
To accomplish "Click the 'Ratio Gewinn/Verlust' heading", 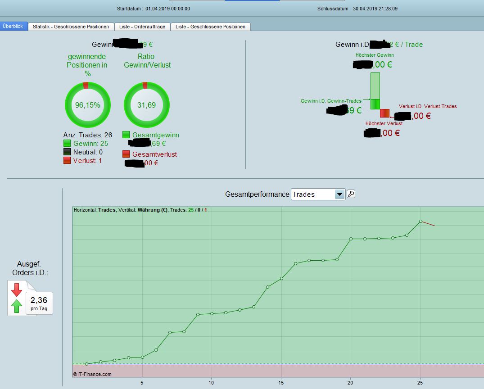I will (x=147, y=60).
